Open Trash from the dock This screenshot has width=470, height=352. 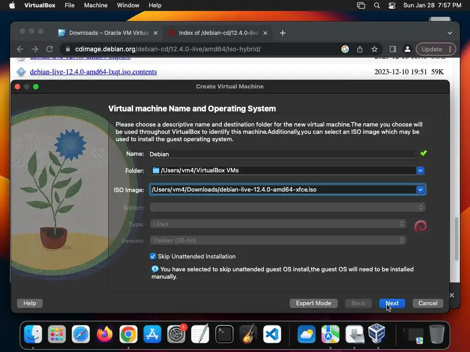click(x=437, y=334)
